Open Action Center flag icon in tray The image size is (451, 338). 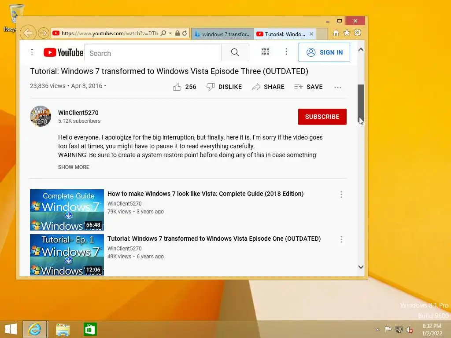pos(388,329)
